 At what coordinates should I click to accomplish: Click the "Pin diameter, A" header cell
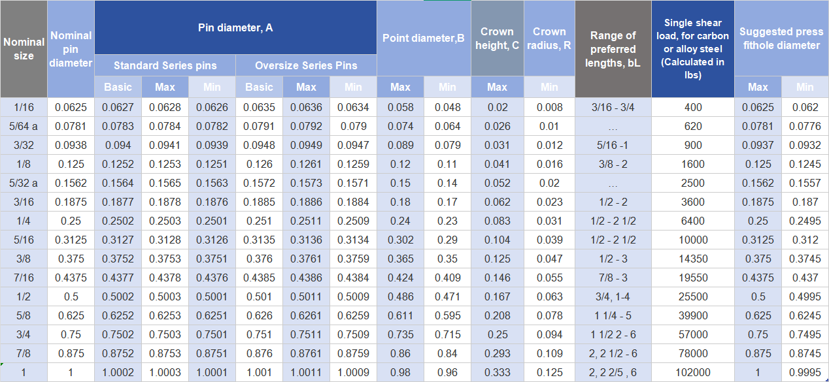235,27
